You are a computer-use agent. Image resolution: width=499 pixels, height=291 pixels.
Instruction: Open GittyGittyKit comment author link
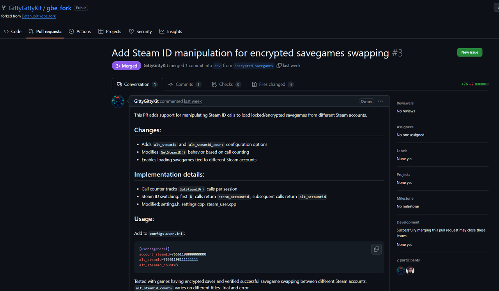click(146, 101)
